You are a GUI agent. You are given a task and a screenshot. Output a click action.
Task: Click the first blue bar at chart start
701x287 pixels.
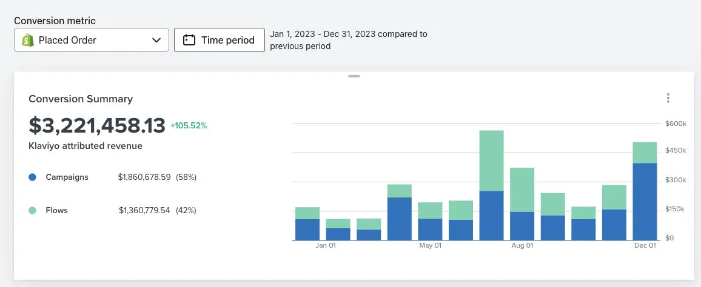pos(307,229)
